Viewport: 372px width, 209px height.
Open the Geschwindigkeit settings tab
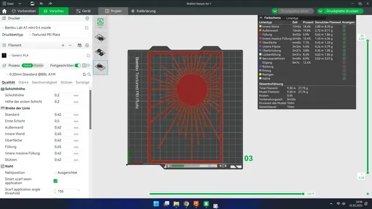pos(44,82)
